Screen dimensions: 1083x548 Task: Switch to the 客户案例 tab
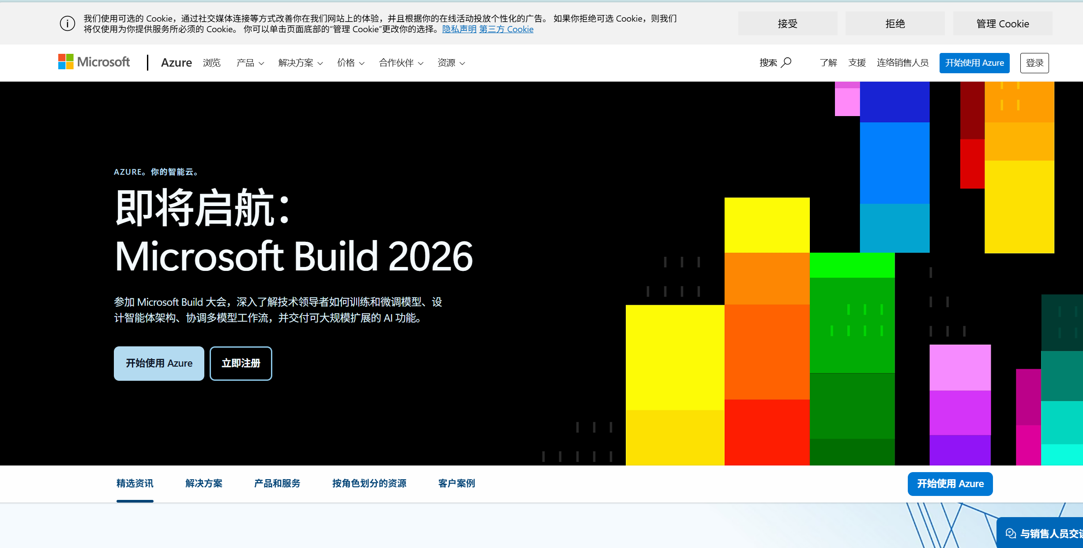coord(457,483)
